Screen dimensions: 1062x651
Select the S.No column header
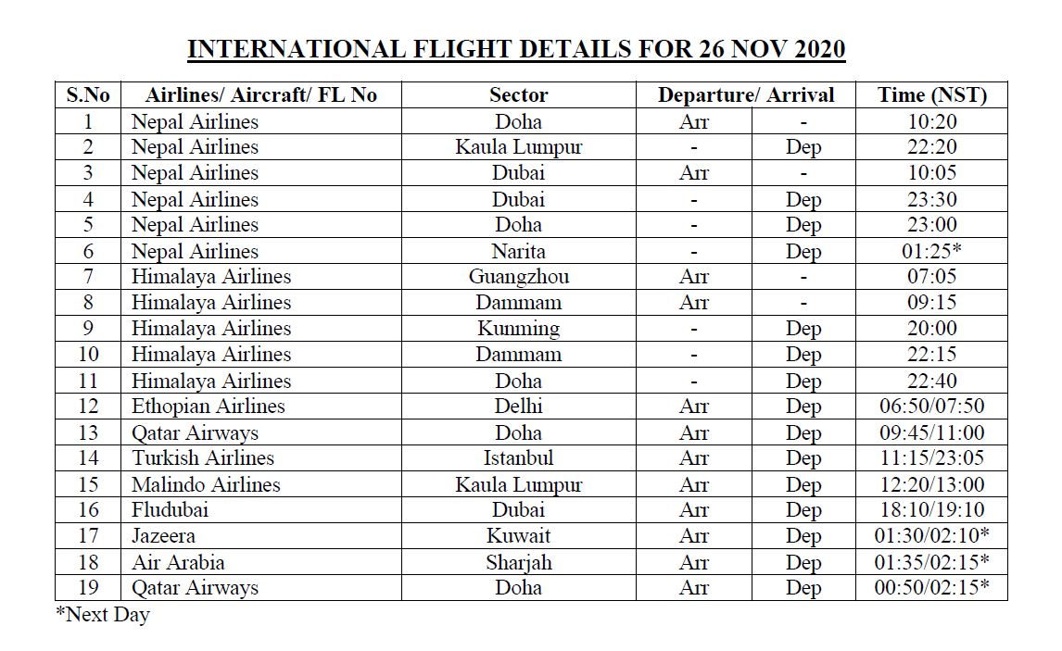88,94
